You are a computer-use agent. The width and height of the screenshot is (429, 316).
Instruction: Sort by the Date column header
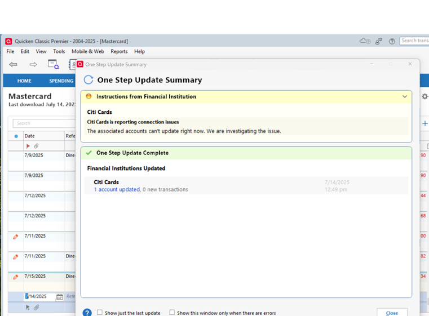coord(29,136)
